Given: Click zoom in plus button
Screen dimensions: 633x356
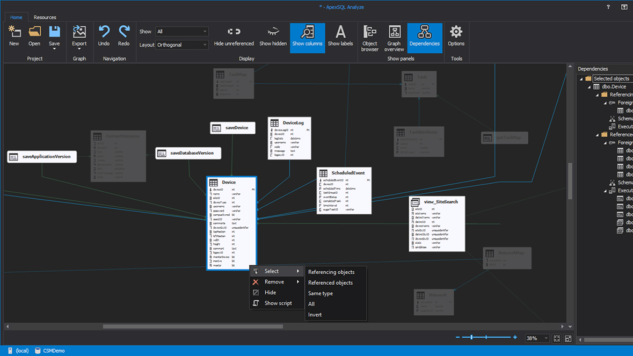Looking at the screenshot, I should pyautogui.click(x=515, y=337).
